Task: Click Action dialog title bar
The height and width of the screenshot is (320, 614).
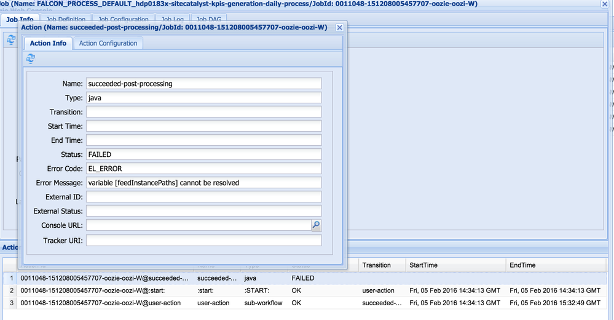Action: 175,28
